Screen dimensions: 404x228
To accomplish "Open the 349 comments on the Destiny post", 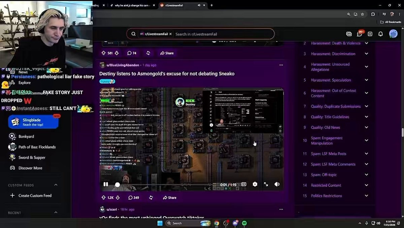I will tap(134, 198).
